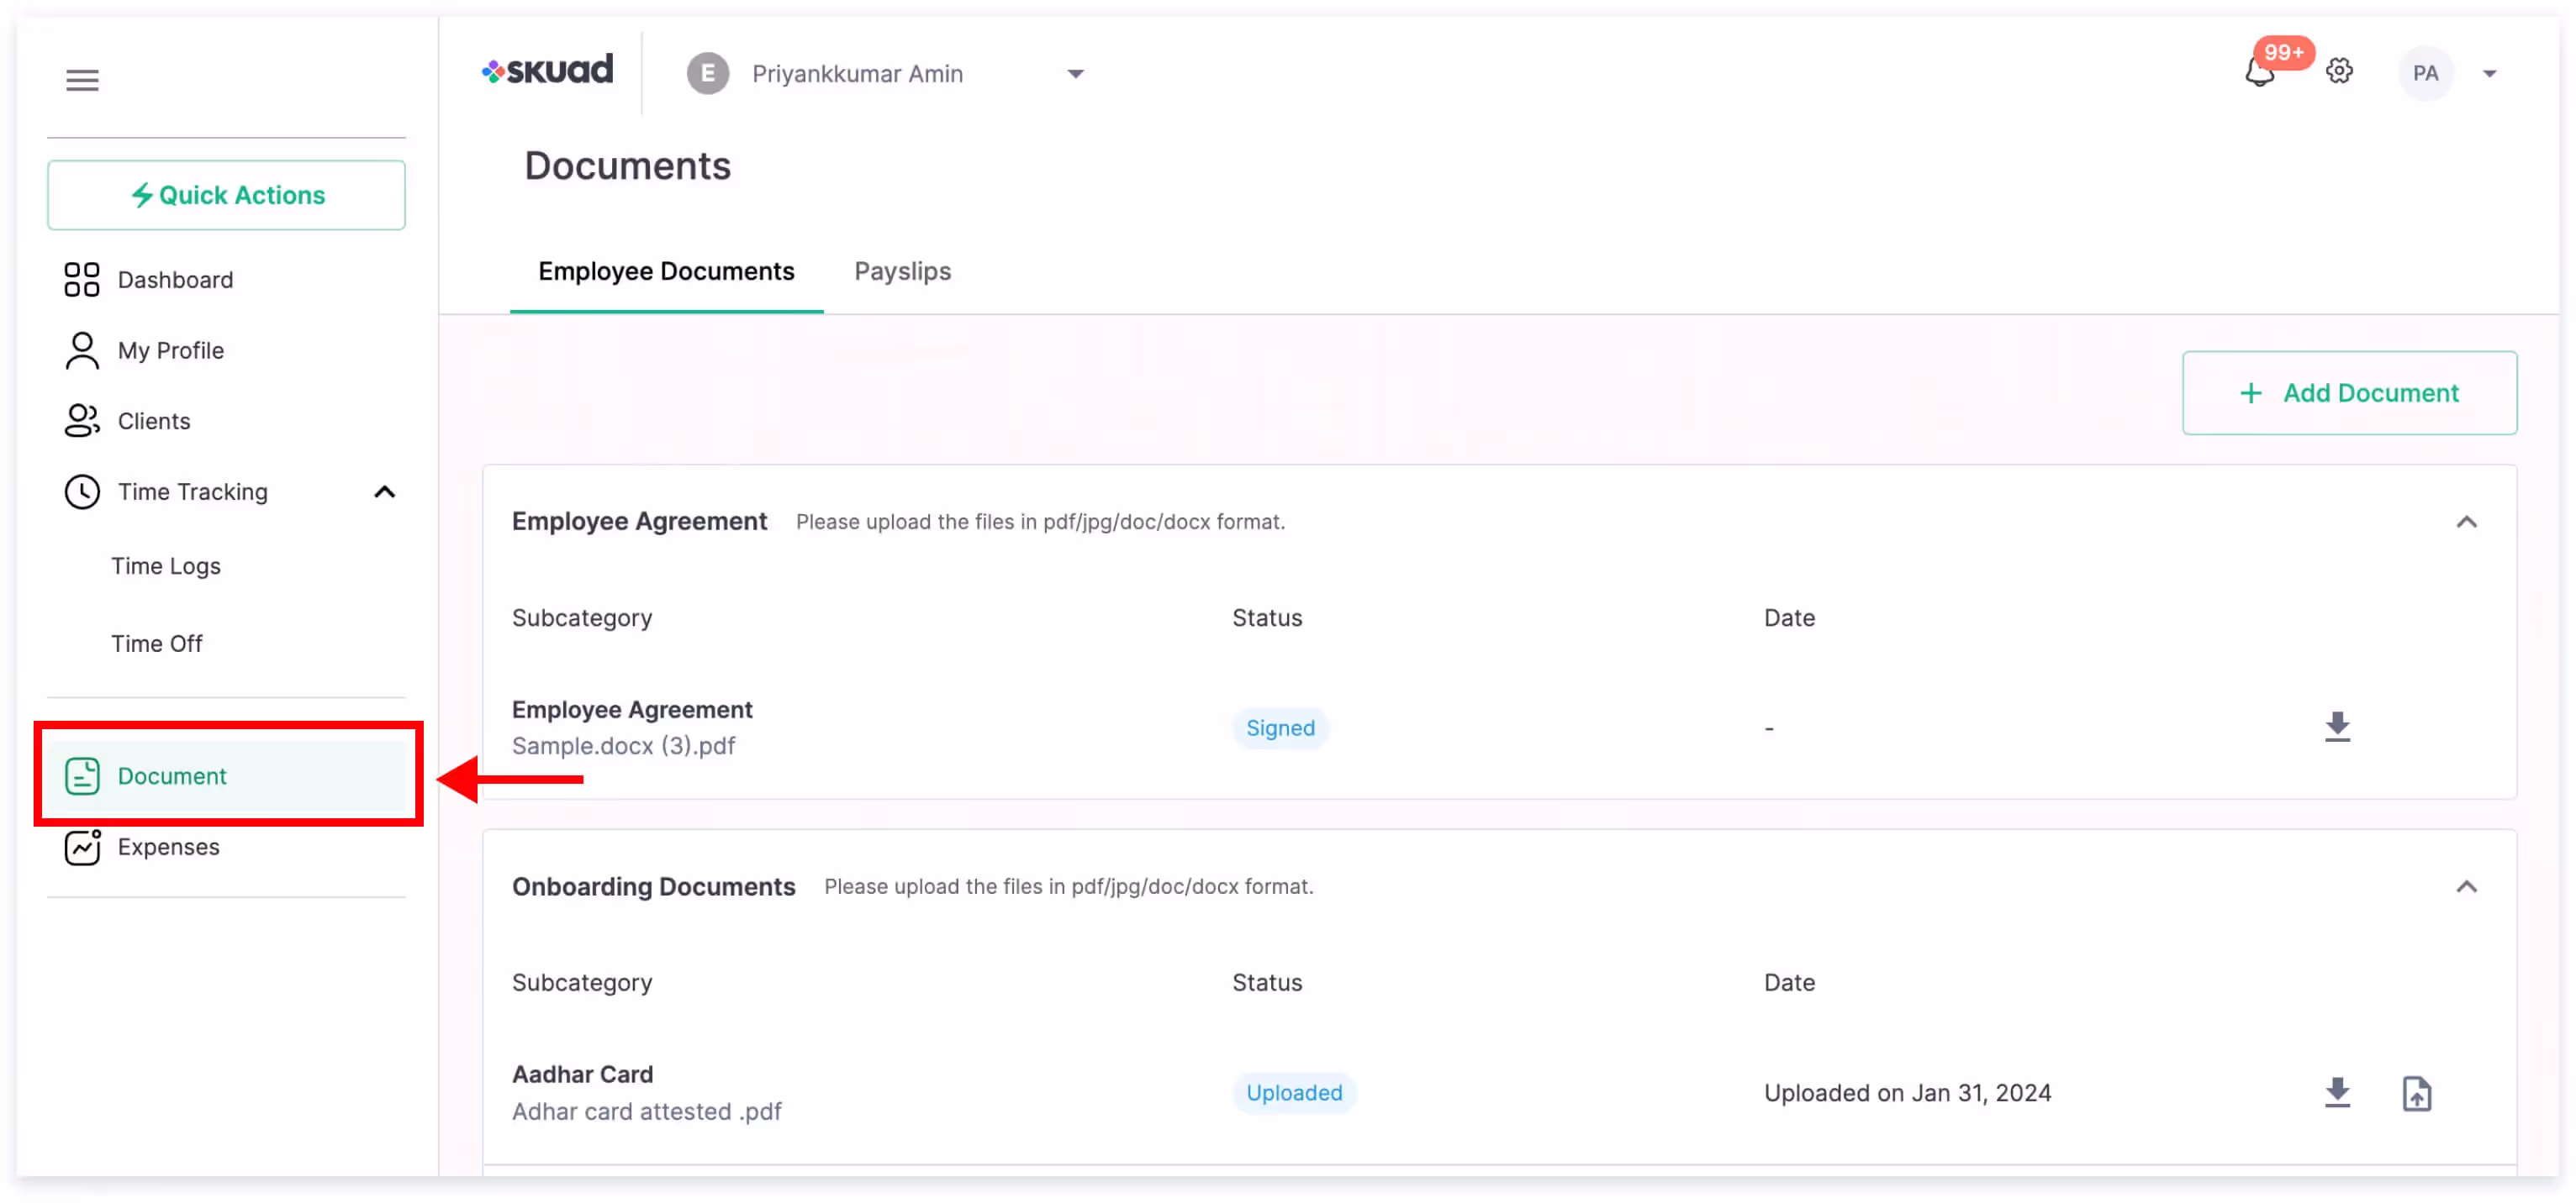This screenshot has height=1203, width=2576.
Task: Click the Skuad logo
Action: coord(548,71)
